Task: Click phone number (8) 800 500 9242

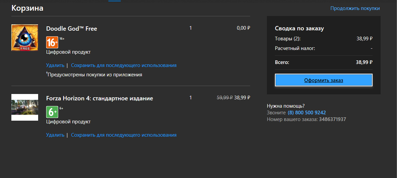Action: tap(307, 112)
